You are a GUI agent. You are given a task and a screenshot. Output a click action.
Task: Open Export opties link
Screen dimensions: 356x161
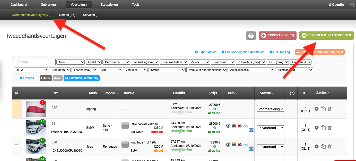[206, 52]
